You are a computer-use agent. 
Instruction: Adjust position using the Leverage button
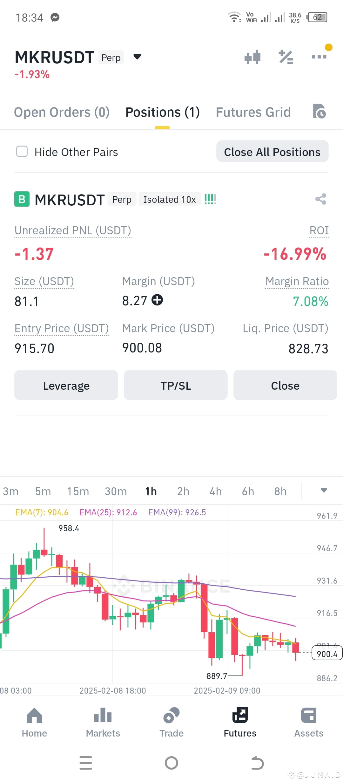tap(66, 385)
